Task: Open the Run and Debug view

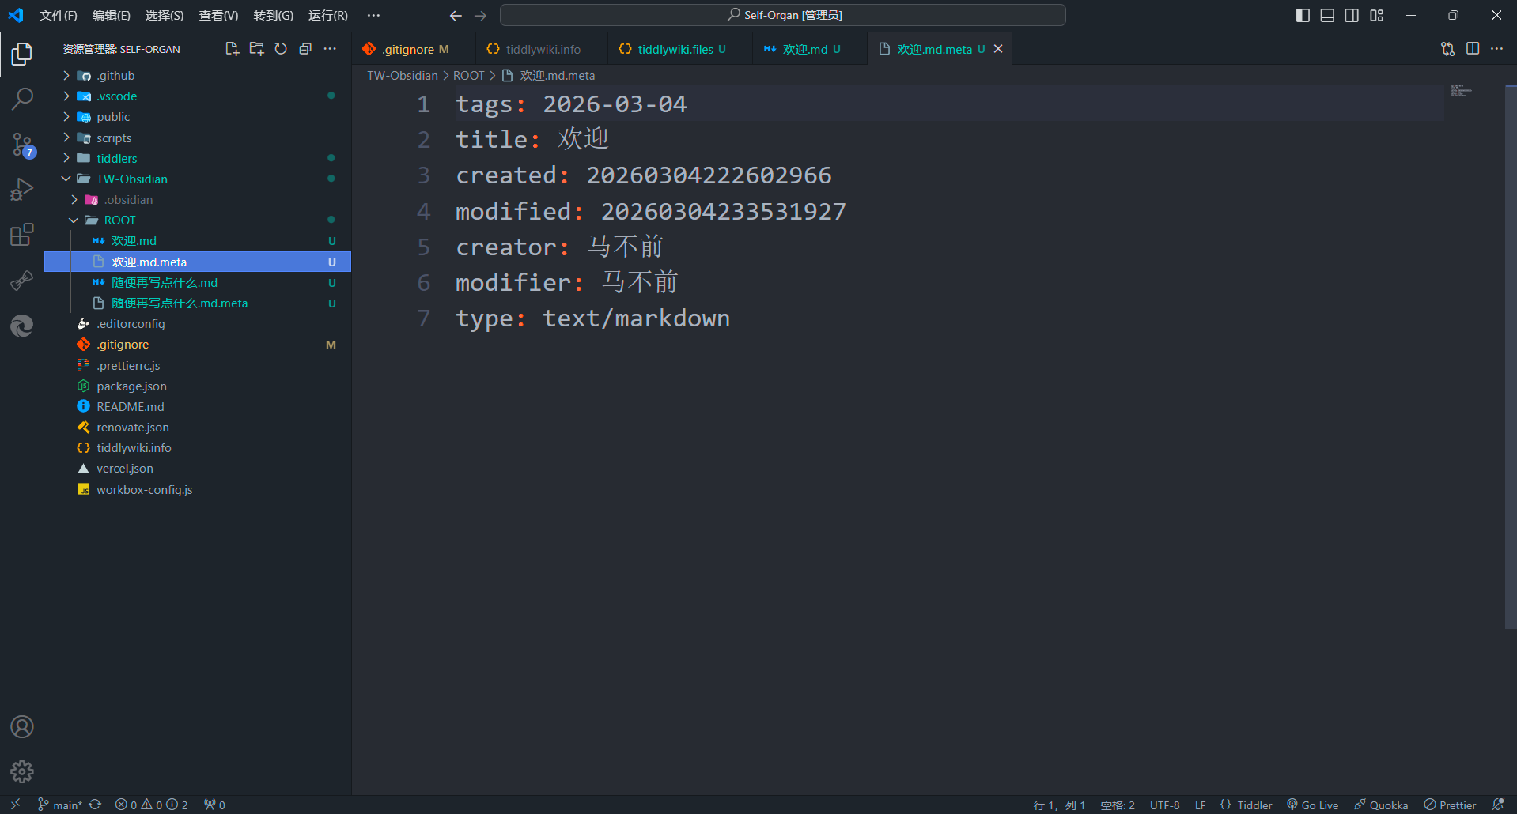Action: [21, 190]
